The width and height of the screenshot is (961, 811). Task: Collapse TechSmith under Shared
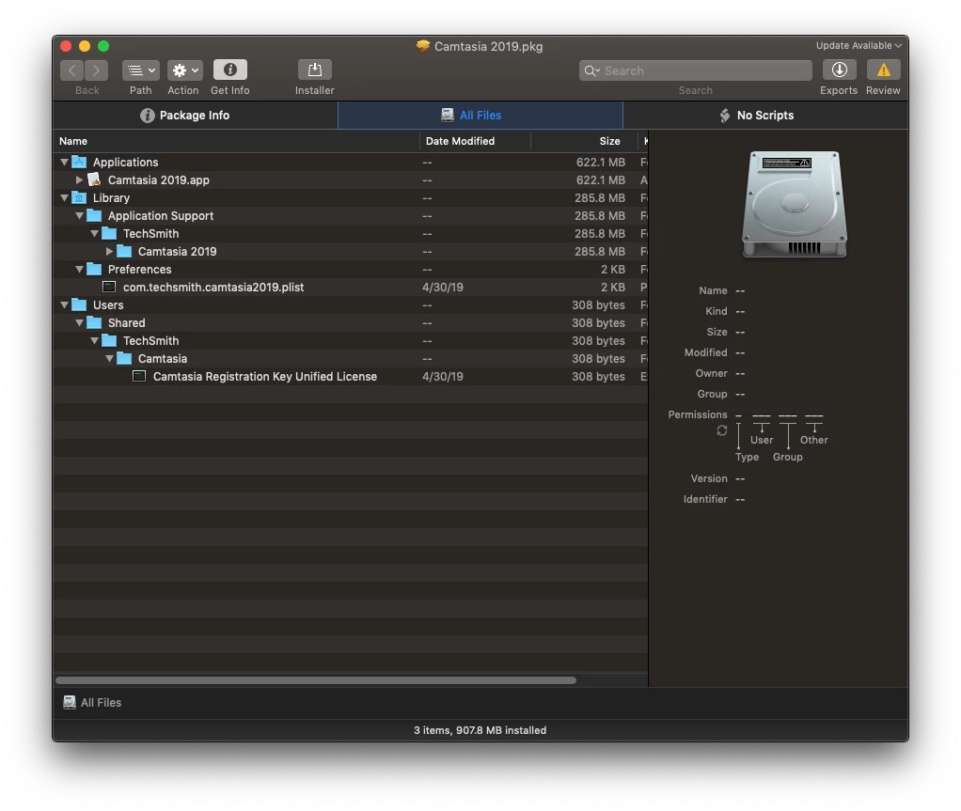coord(94,340)
